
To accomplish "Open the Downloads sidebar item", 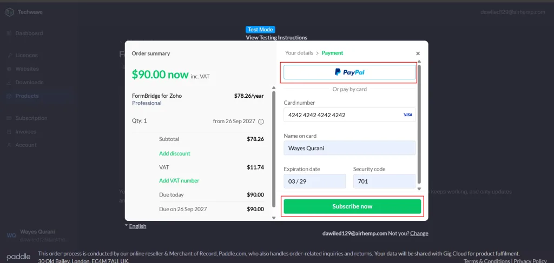I will [29, 82].
